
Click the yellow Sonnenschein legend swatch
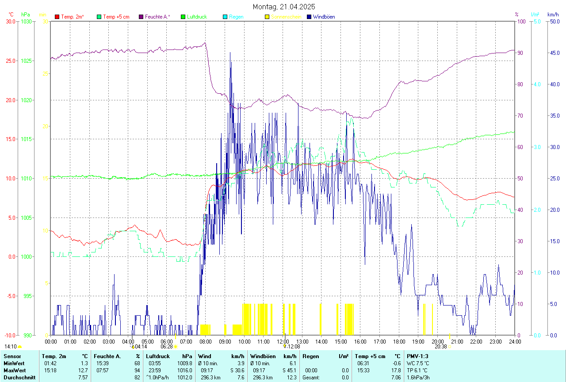click(267, 17)
